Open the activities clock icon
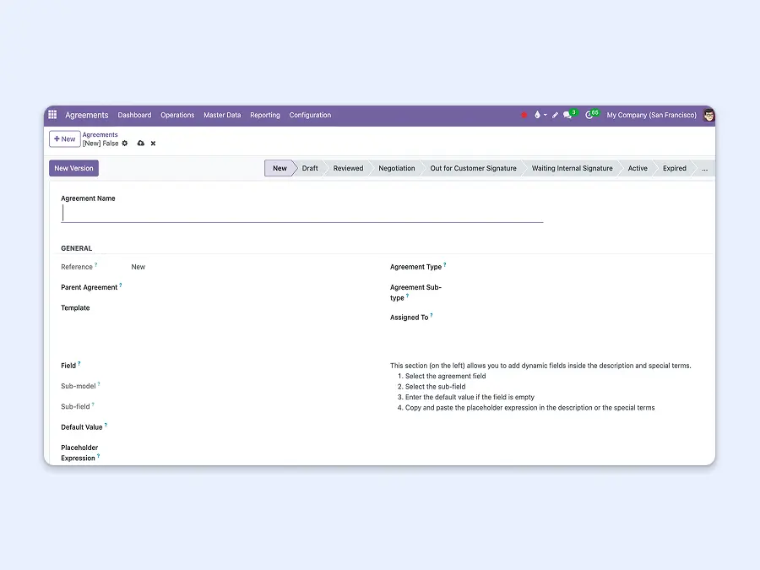Viewport: 760px width, 570px height. pos(589,115)
